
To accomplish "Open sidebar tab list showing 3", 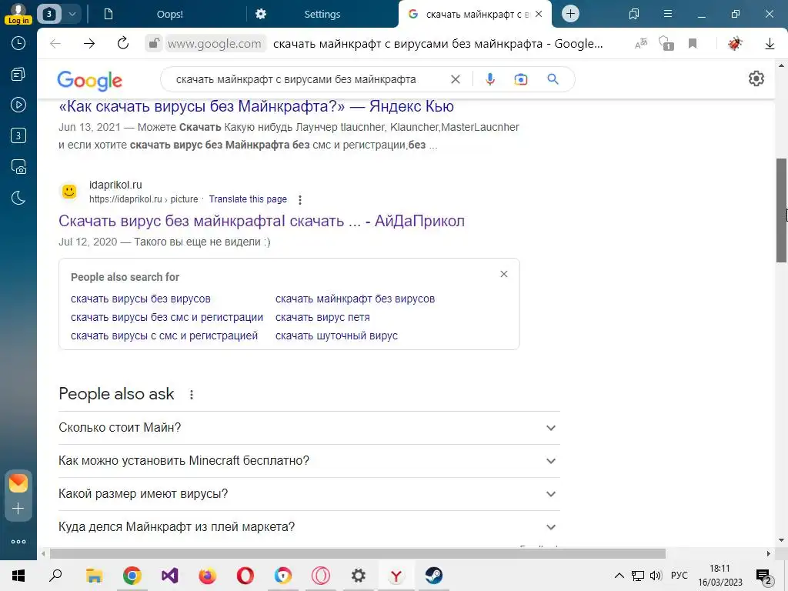I will click(18, 135).
